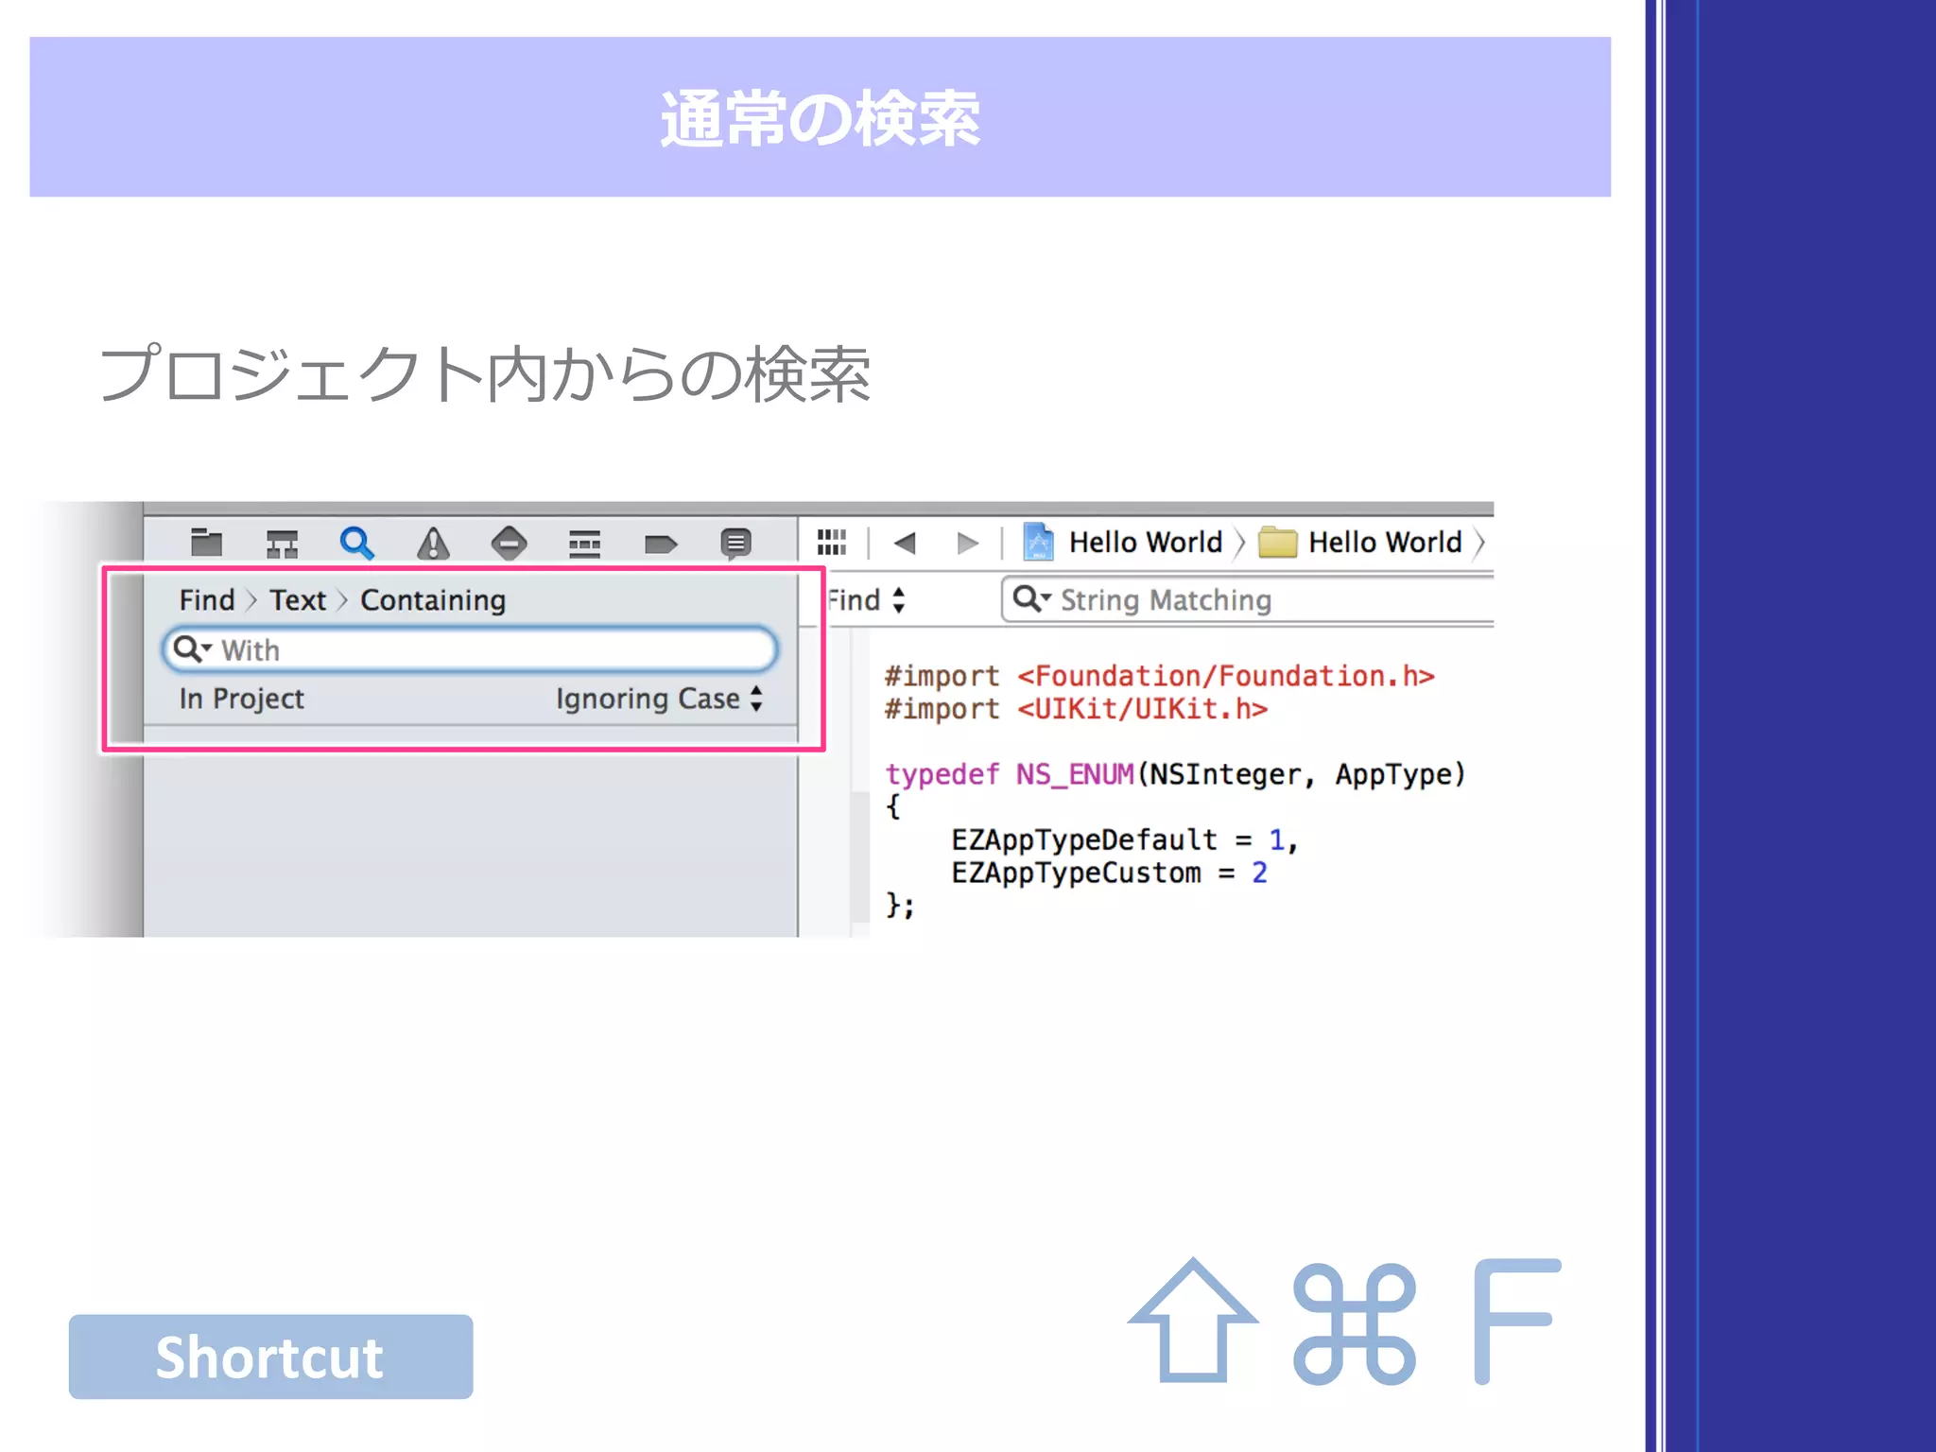Open the Project navigator folder icon

click(x=206, y=543)
